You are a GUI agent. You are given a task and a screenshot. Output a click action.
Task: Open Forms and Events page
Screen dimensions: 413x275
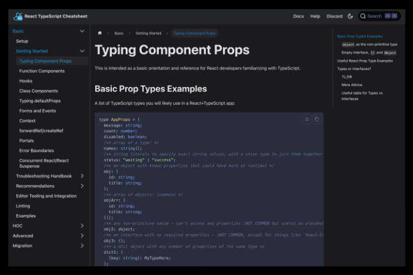tap(37, 111)
